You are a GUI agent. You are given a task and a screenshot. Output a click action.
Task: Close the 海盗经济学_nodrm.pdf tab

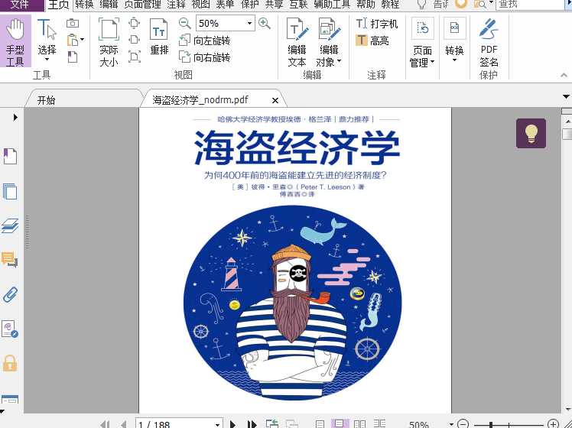[275, 100]
